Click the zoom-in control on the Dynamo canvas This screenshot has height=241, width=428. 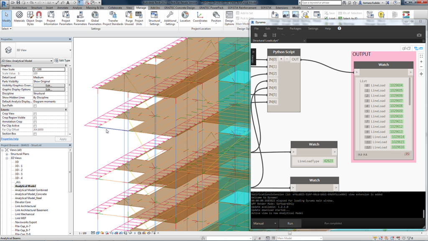click(x=422, y=62)
